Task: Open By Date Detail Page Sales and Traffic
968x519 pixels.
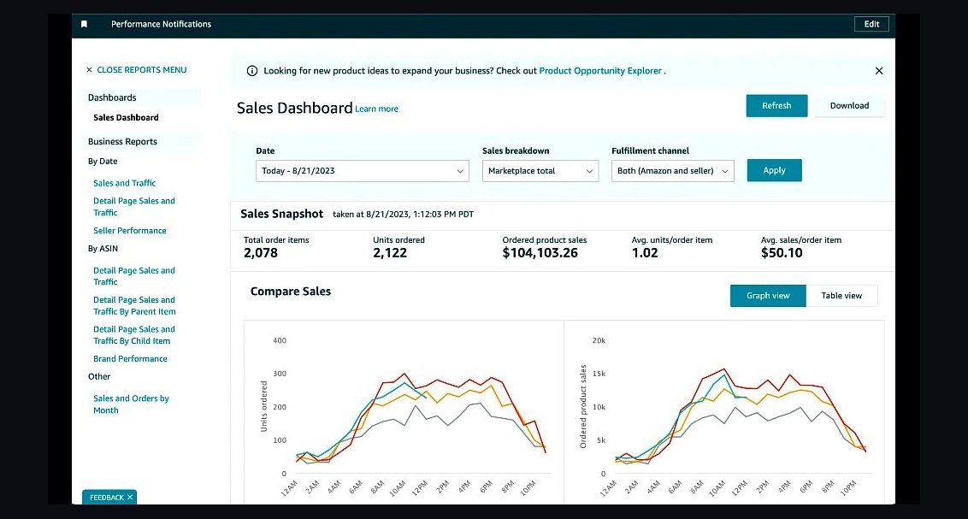Action: pyautogui.click(x=134, y=207)
